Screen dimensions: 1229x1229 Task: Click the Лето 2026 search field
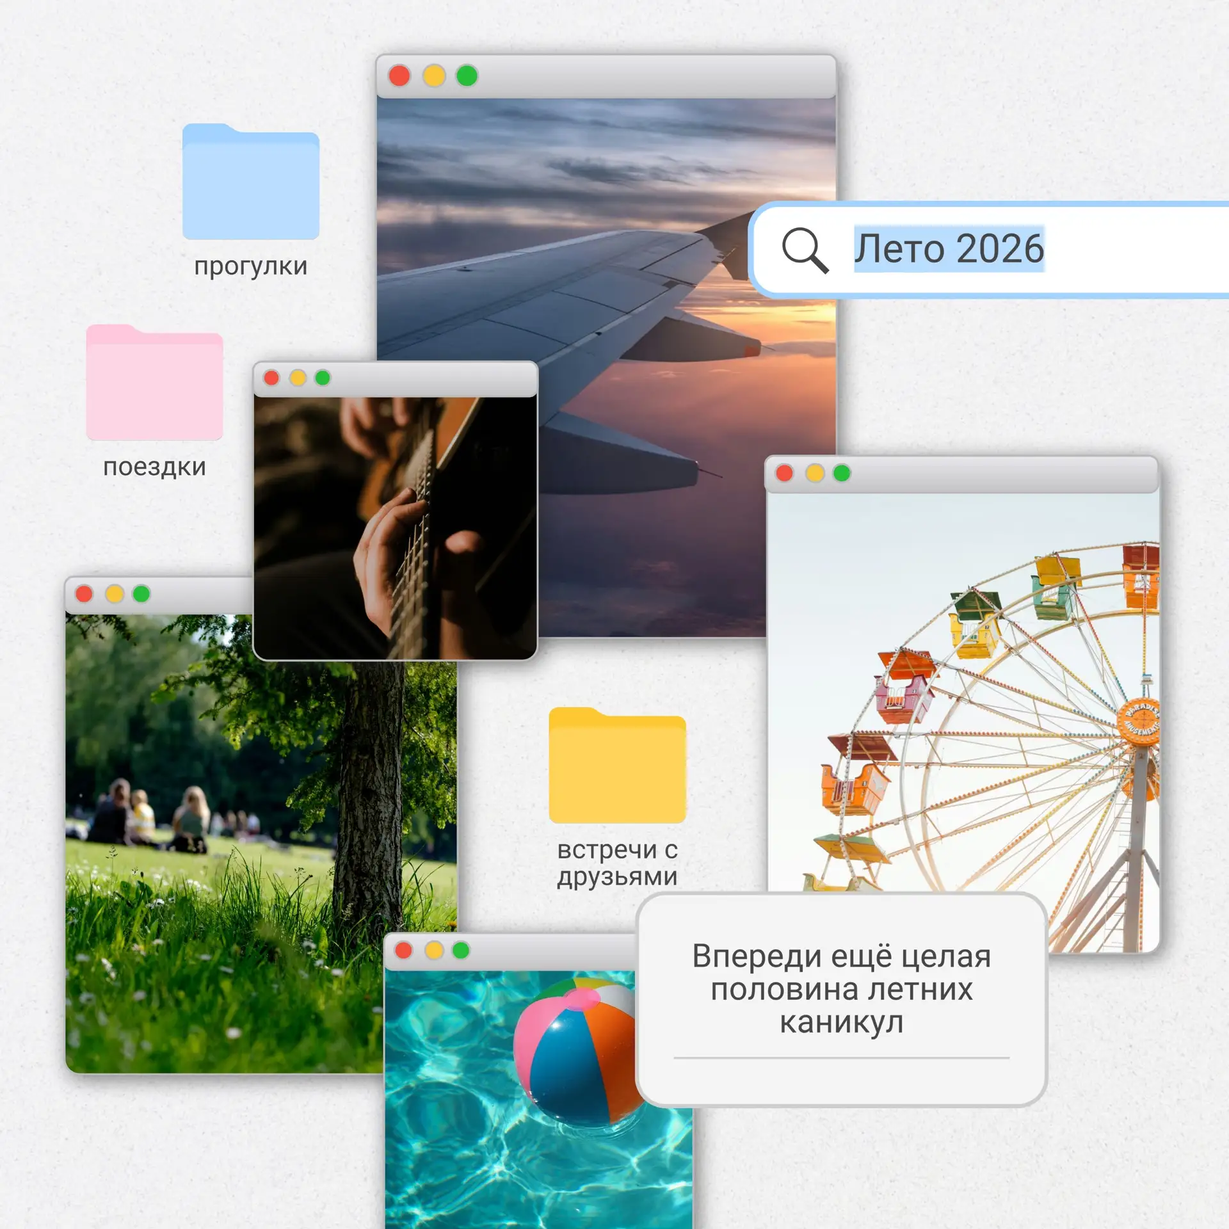[989, 250]
